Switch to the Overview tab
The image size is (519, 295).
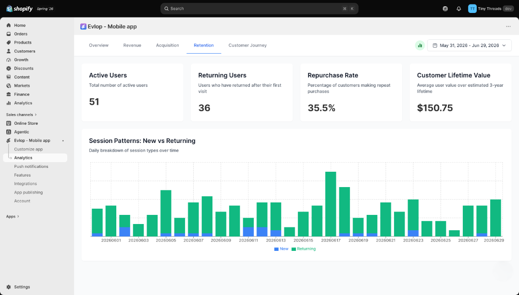[x=99, y=45]
